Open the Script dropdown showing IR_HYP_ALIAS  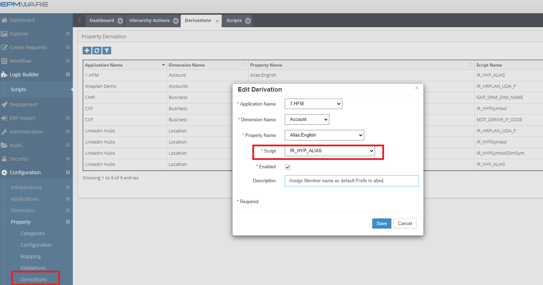[329, 151]
